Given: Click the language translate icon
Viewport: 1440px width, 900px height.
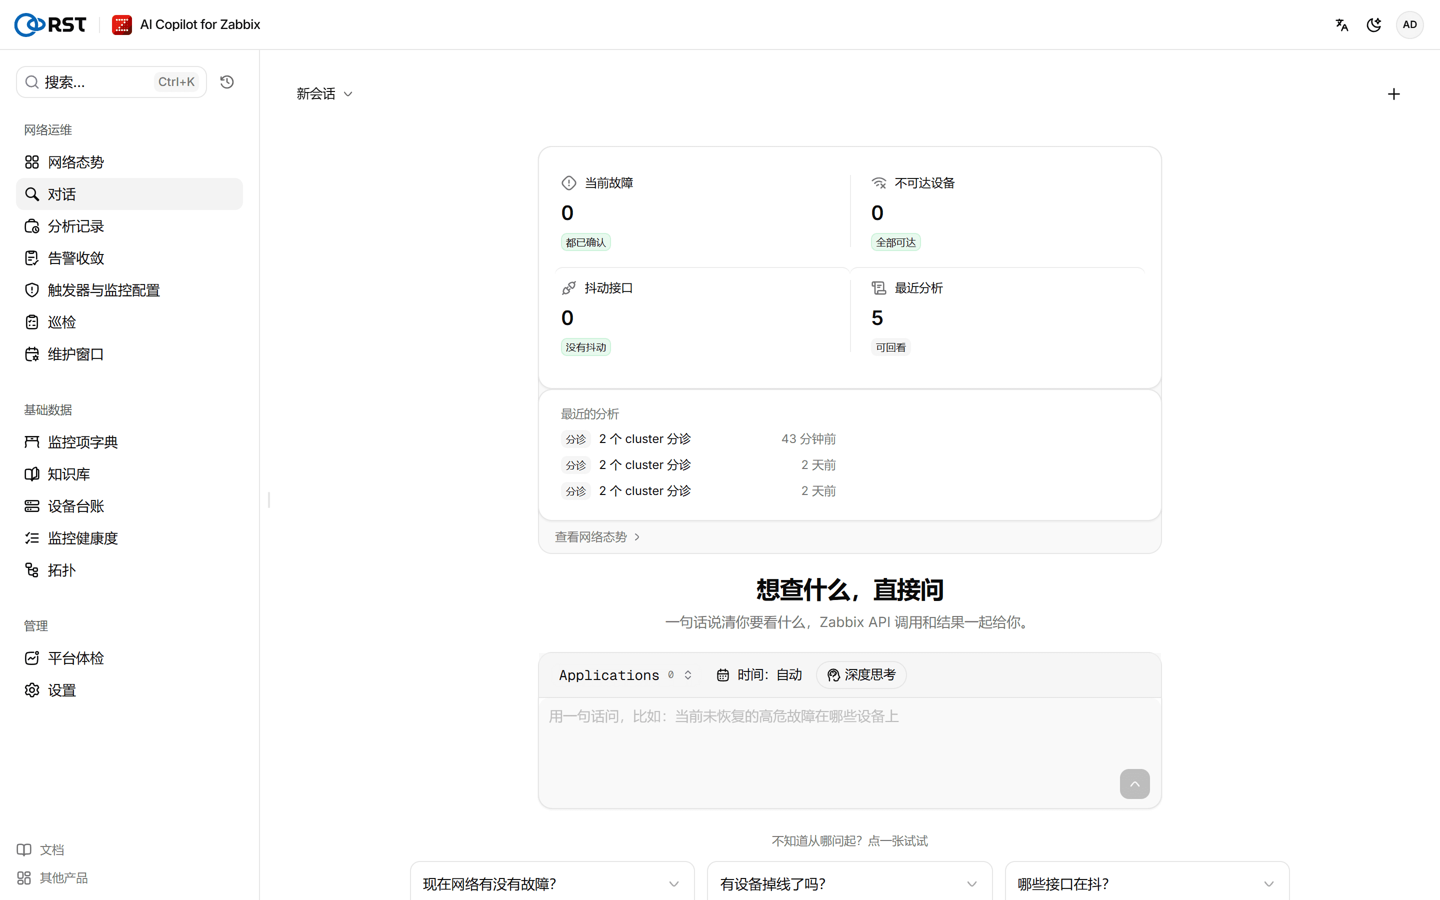Looking at the screenshot, I should 1342,24.
